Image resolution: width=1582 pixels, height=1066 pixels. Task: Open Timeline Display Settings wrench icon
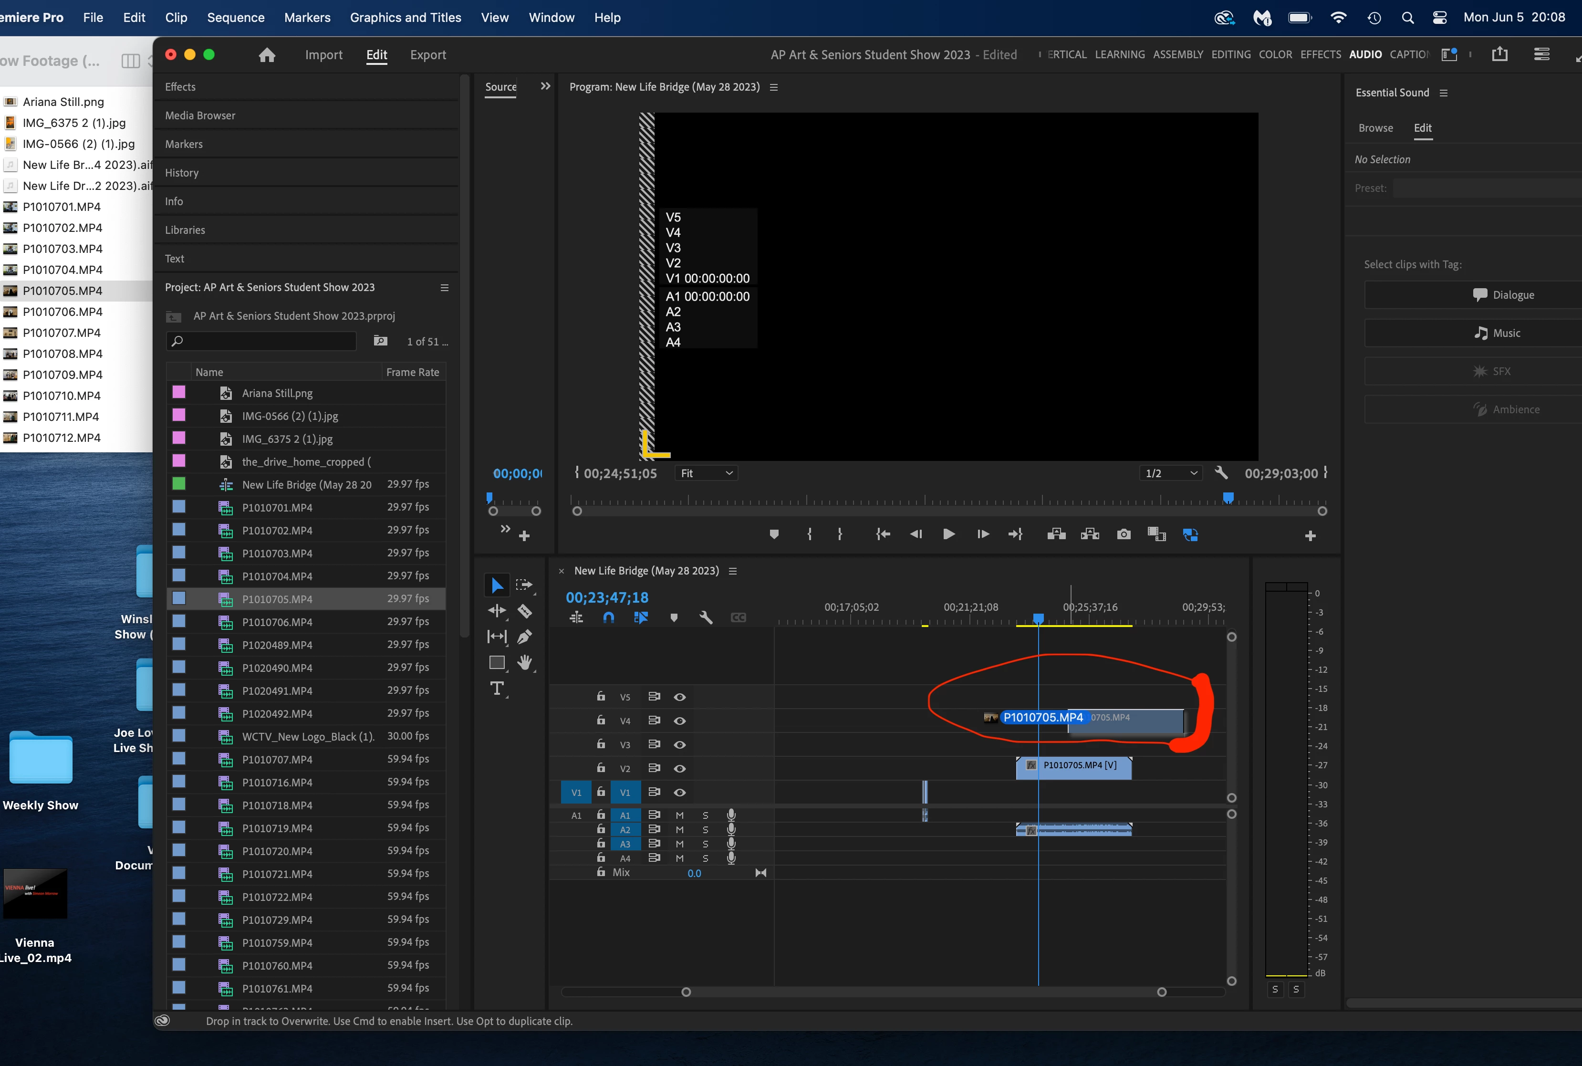[706, 617]
